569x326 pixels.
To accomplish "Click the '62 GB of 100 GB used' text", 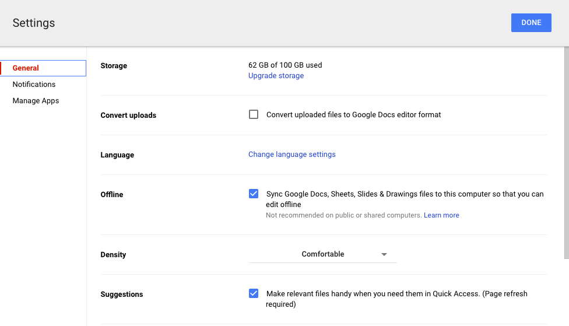I will coord(285,65).
